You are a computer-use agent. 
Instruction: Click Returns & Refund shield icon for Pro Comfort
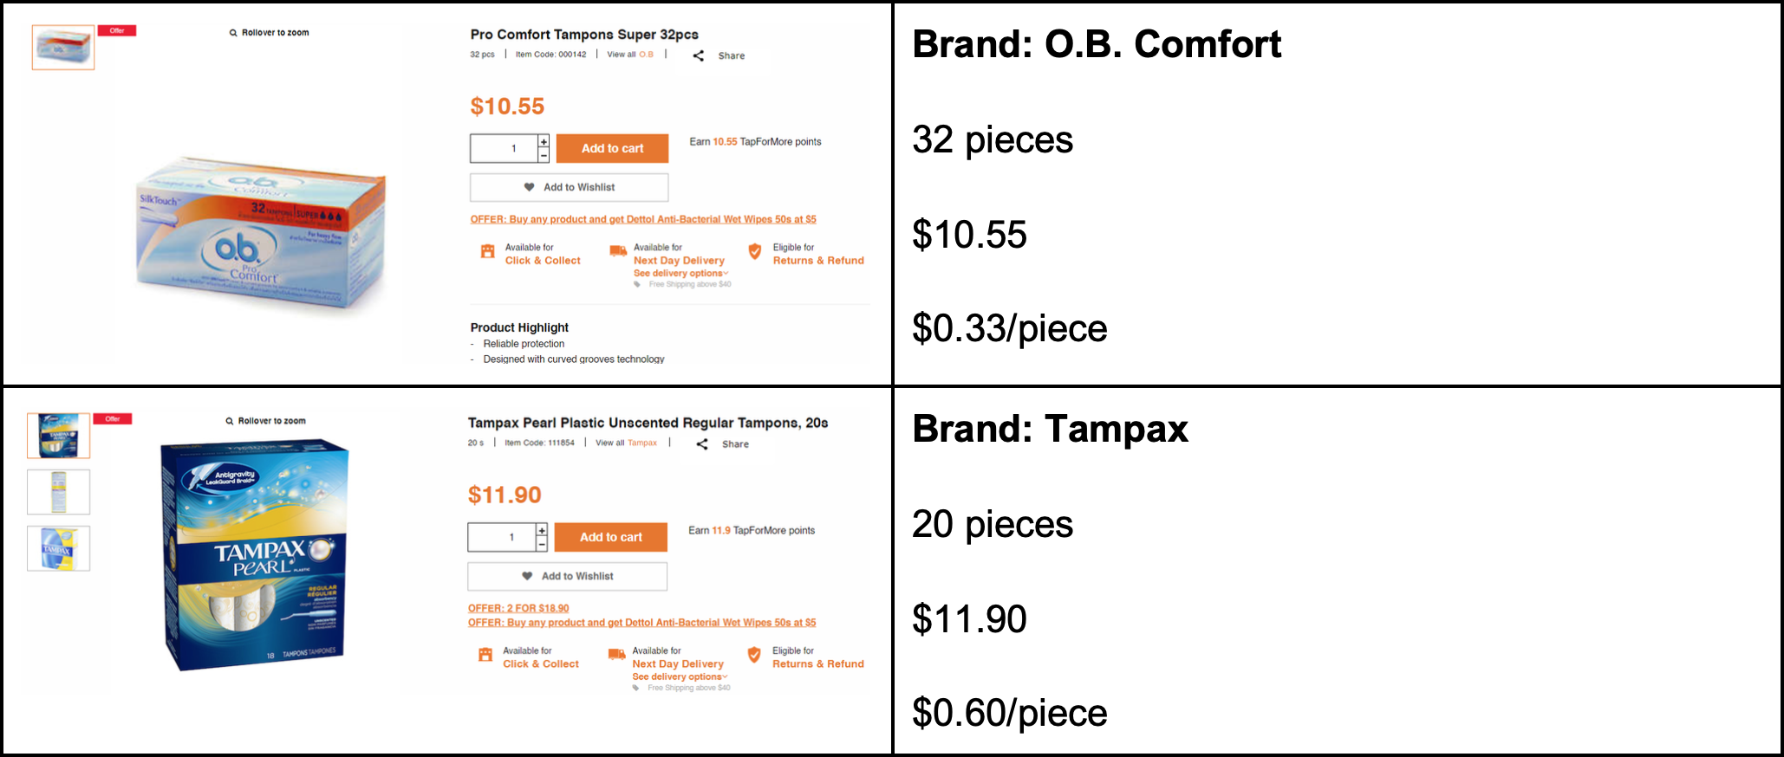[x=755, y=252]
